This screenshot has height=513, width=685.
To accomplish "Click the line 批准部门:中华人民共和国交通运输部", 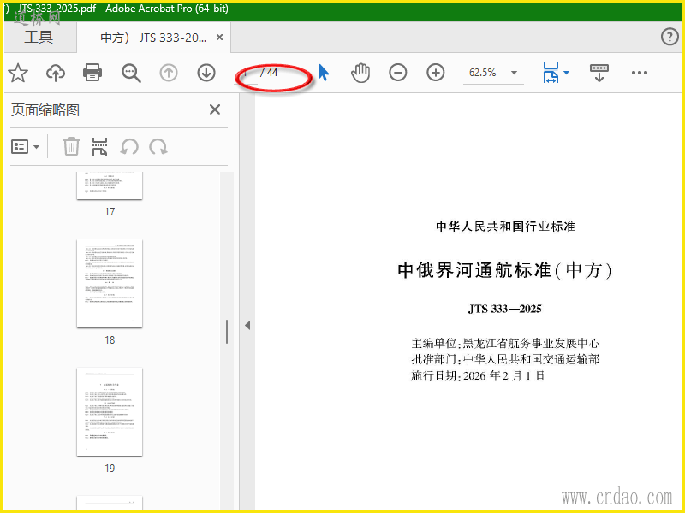I will pos(505,359).
